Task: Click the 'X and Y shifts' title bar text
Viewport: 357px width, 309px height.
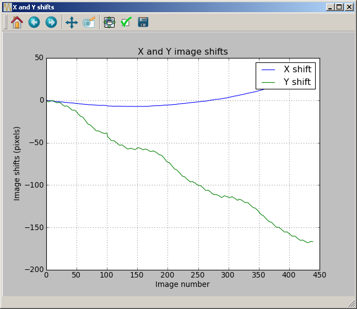Action: pyautogui.click(x=34, y=7)
